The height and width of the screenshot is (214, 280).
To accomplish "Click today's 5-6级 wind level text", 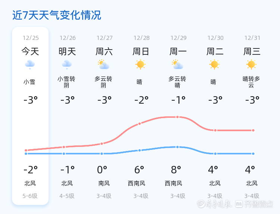I will pos(30,196).
